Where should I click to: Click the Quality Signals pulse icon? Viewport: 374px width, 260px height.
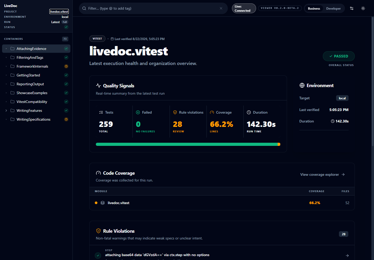[x=98, y=86]
